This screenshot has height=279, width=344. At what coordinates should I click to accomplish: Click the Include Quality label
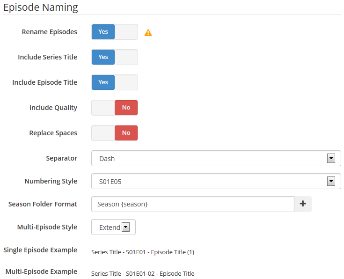coord(53,108)
